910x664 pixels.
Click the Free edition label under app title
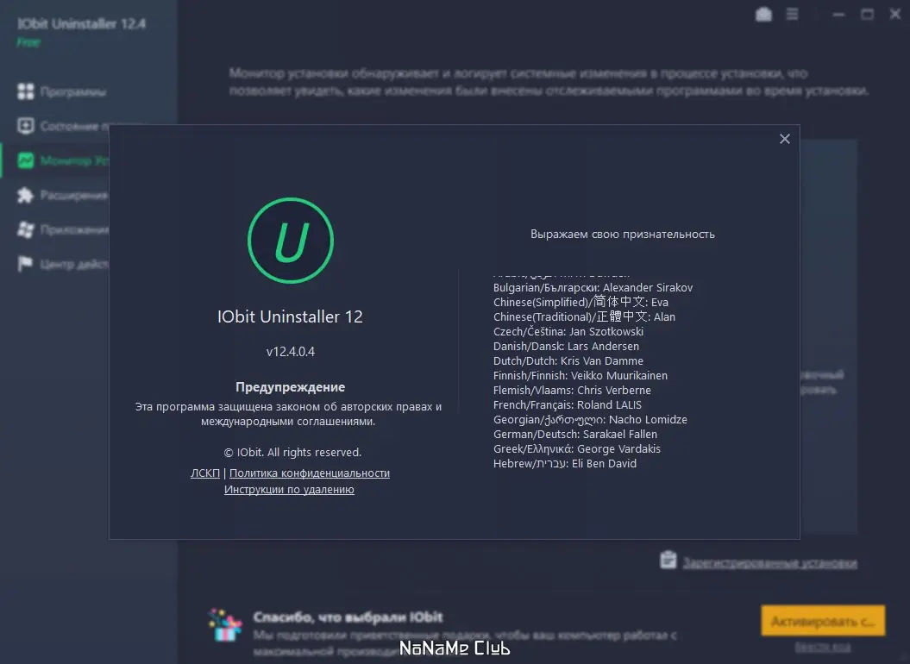coord(28,42)
